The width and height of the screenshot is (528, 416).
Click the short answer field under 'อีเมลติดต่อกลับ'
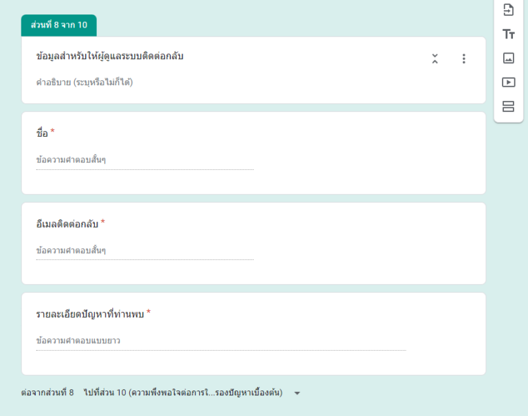click(x=144, y=251)
